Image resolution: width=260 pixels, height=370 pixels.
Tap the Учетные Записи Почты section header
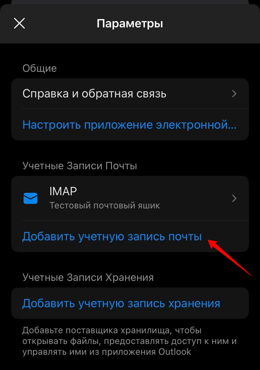click(79, 166)
